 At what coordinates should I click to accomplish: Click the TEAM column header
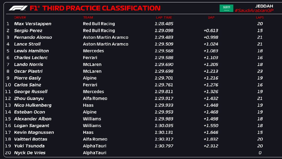click(88, 18)
